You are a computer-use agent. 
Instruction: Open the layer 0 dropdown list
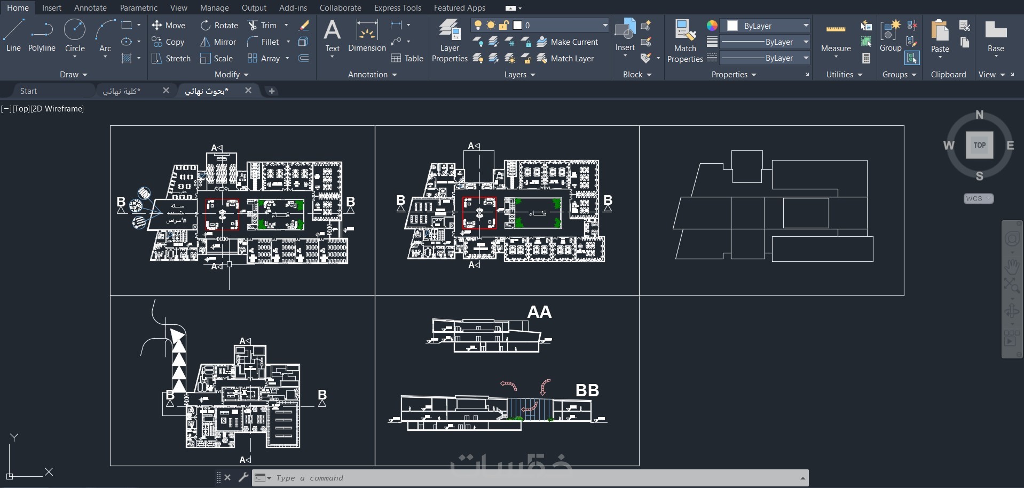[605, 25]
